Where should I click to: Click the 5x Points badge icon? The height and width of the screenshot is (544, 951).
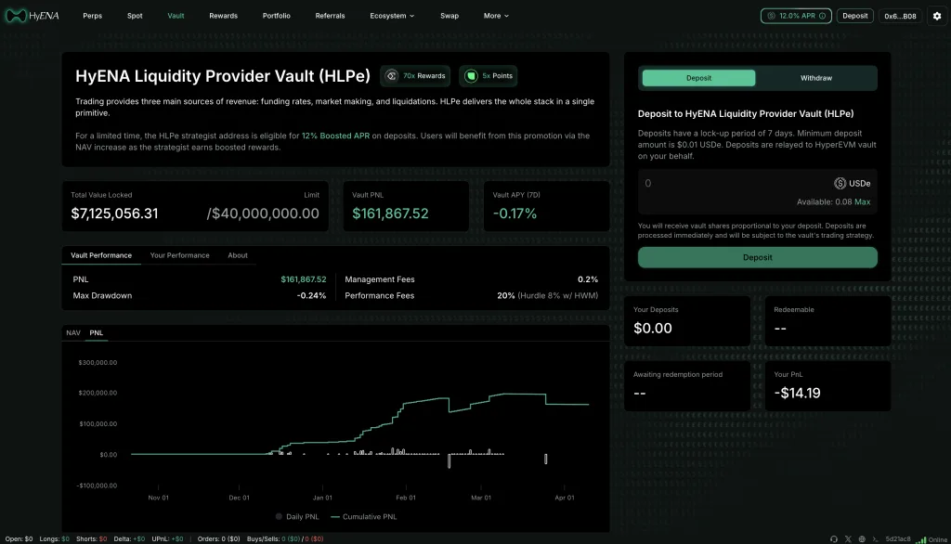(471, 76)
